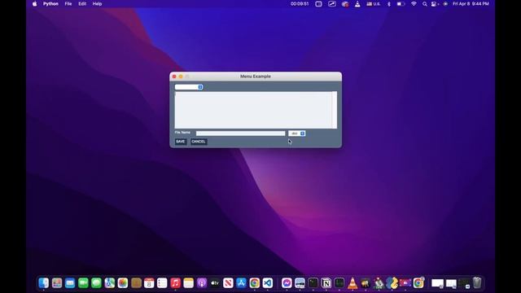This screenshot has width=521, height=293.
Task: Open FaceTime from the dock
Action: (83, 283)
